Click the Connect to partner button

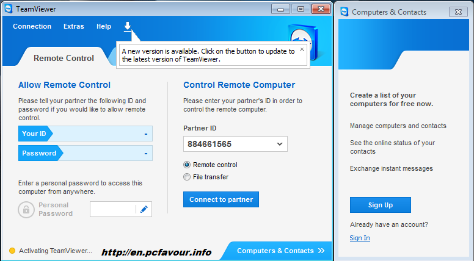pyautogui.click(x=221, y=199)
